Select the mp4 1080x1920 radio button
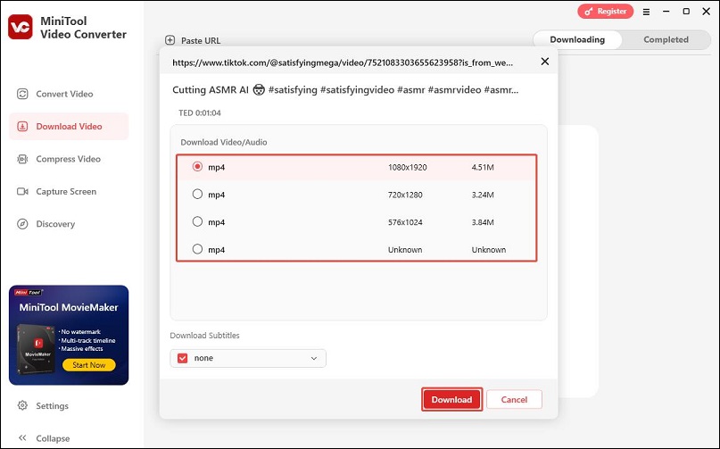720x449 pixels. click(x=197, y=167)
